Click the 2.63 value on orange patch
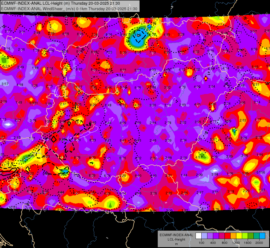The image size is (270, 248). (x=243, y=120)
